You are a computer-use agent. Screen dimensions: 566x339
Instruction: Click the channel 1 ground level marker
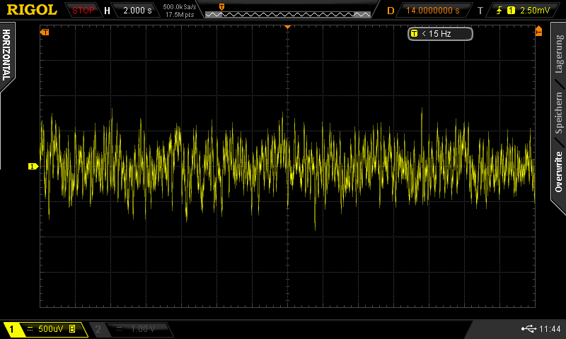[33, 167]
